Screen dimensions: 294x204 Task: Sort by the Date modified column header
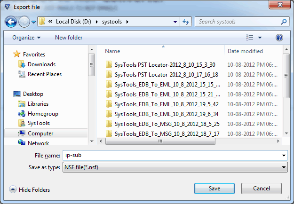(245, 51)
